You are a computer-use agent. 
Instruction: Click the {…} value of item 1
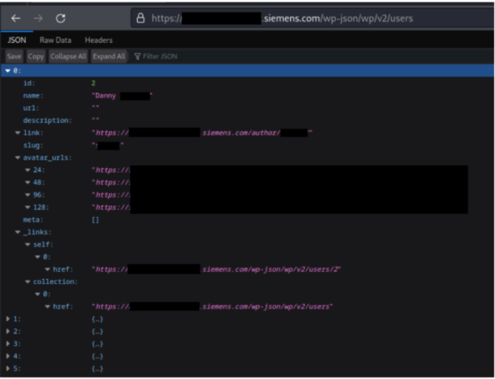point(98,319)
